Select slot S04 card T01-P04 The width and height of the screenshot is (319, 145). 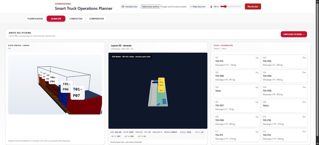coord(285,76)
